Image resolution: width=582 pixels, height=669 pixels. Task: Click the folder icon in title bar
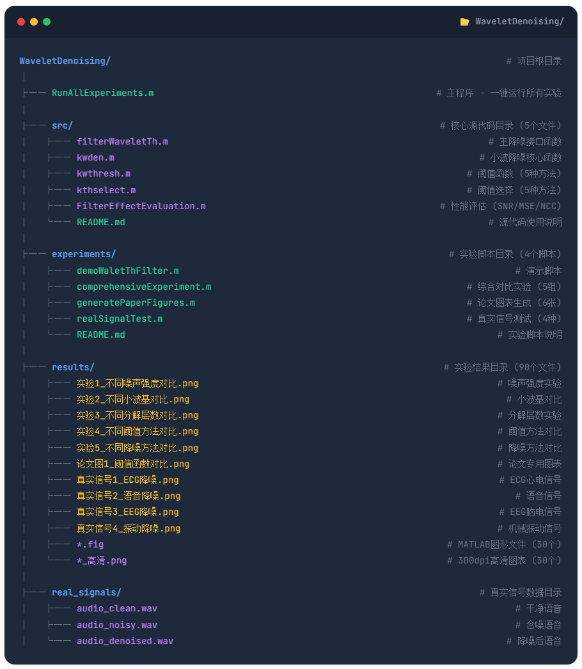tap(464, 22)
